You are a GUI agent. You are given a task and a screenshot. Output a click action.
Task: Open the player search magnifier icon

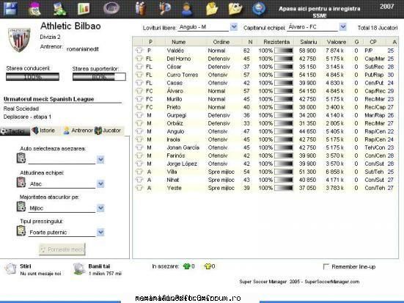pyautogui.click(x=165, y=9)
